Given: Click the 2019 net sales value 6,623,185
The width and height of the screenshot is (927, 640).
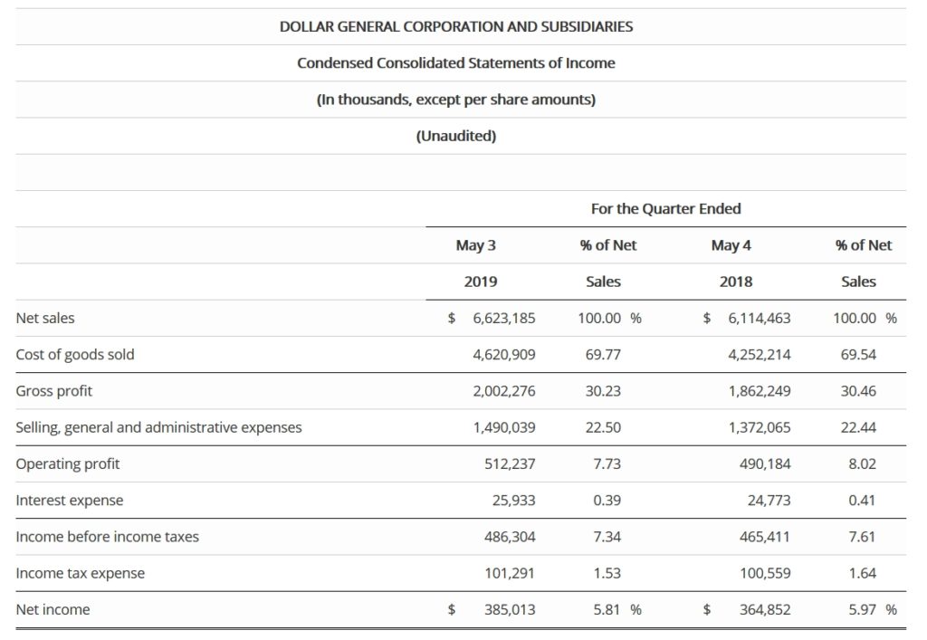Looking at the screenshot, I should 504,319.
